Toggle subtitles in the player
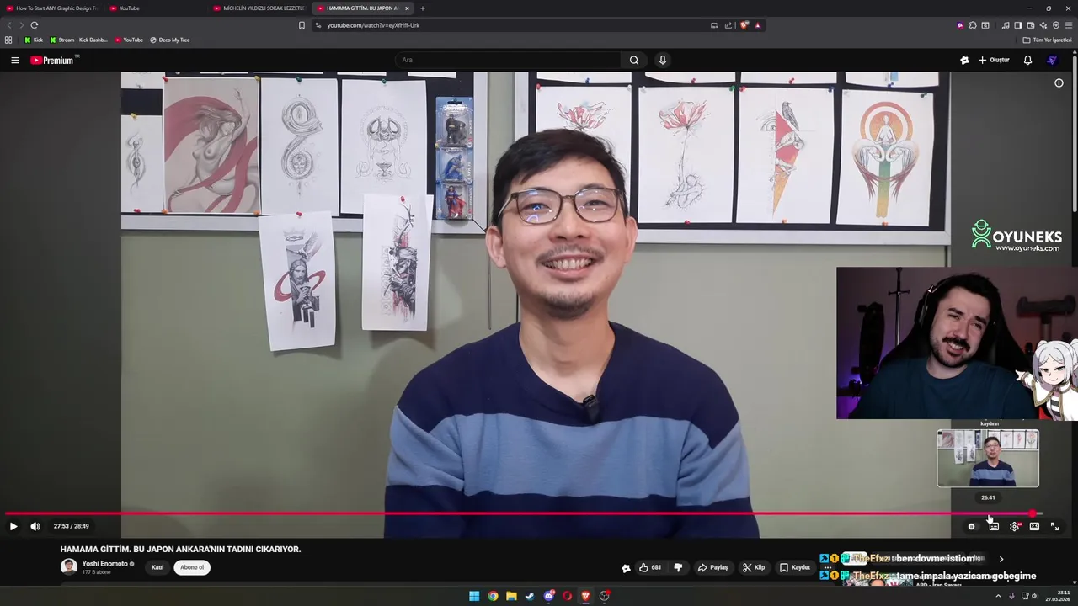The width and height of the screenshot is (1078, 606). tap(994, 526)
